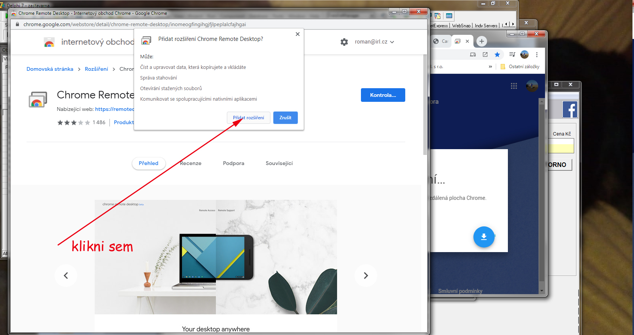This screenshot has width=634, height=335.
Task: Select the 'Podpora' tab
Action: [x=234, y=163]
